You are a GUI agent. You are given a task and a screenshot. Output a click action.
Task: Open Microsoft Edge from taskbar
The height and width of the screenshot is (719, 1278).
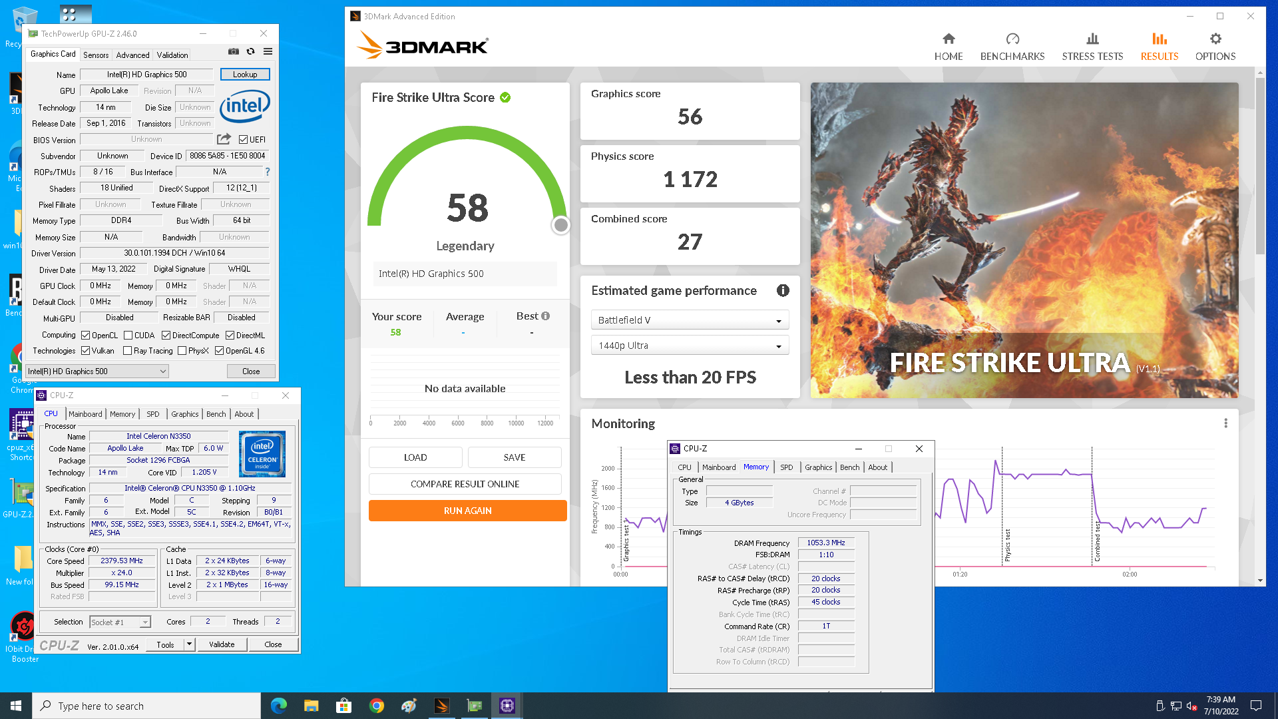click(x=278, y=706)
